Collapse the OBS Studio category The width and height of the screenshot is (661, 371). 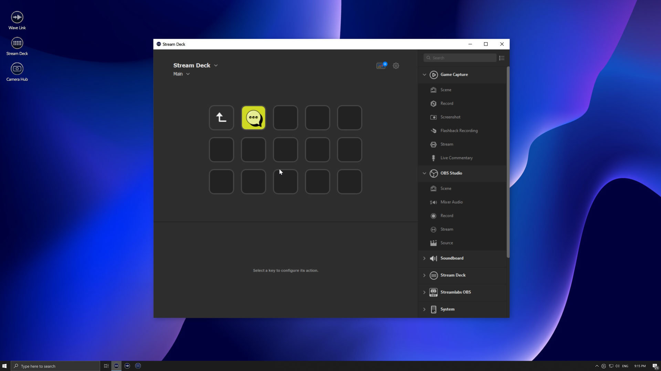[424, 173]
